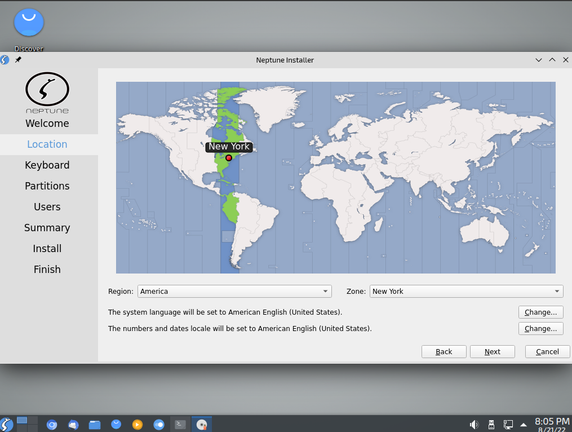Select the Partitions step in the sidebar
The width and height of the screenshot is (572, 432).
pos(47,186)
